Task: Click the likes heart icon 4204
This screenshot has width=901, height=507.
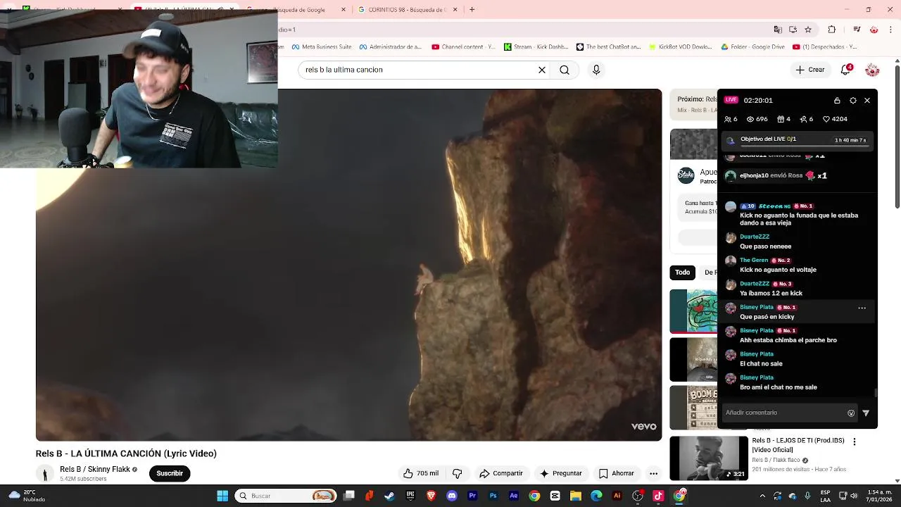Action: coord(835,119)
